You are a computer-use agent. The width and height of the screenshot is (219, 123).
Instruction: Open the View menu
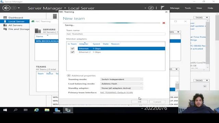199,8
